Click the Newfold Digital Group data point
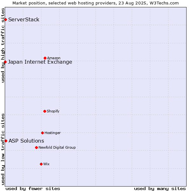The image size is (191, 191). 36,148
